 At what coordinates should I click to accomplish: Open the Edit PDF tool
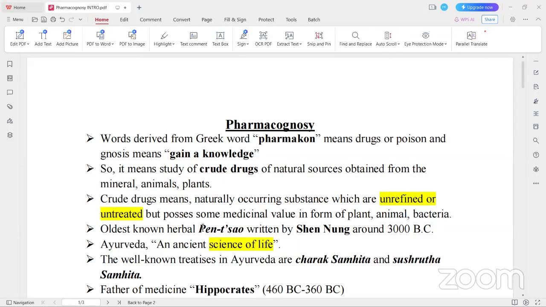pyautogui.click(x=20, y=38)
